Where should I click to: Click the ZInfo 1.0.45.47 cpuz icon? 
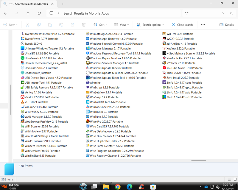[164, 82]
